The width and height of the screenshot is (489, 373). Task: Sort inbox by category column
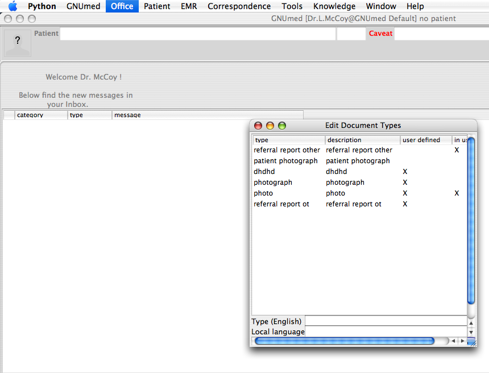point(41,115)
